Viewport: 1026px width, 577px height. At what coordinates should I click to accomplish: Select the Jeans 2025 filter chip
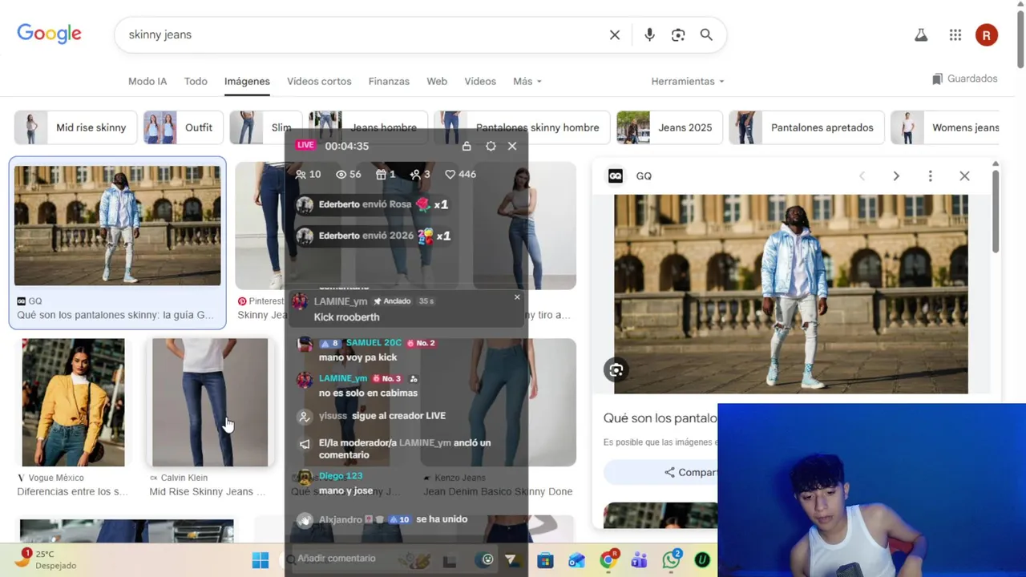[669, 127]
